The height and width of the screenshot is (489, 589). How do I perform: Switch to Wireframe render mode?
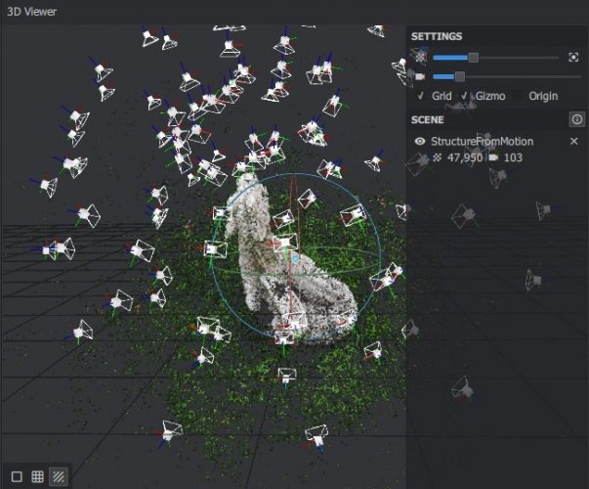click(37, 476)
